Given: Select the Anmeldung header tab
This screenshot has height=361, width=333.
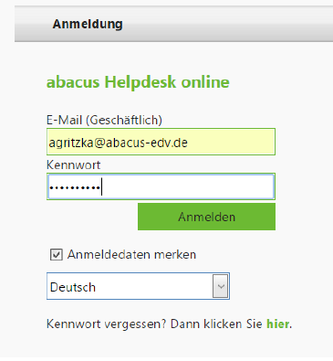Looking at the screenshot, I should [88, 24].
